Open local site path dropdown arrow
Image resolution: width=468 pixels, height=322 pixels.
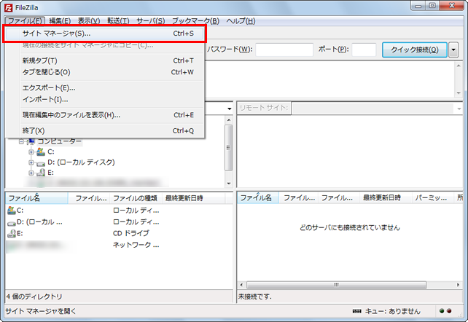coord(229,109)
